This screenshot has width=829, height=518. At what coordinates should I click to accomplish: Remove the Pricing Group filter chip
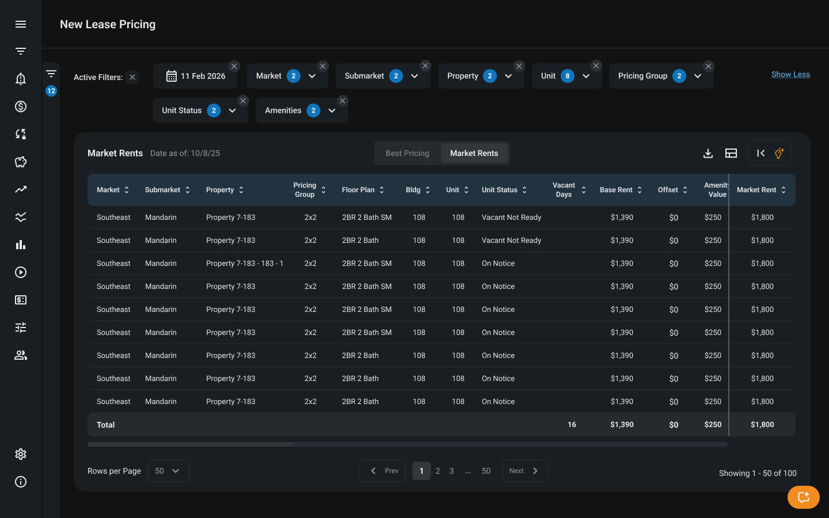point(709,66)
